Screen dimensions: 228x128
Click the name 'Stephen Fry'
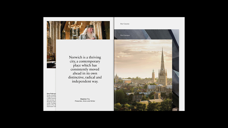click(85, 99)
